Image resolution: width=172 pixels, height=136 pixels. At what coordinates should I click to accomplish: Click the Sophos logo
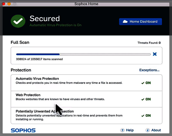pos(23,130)
